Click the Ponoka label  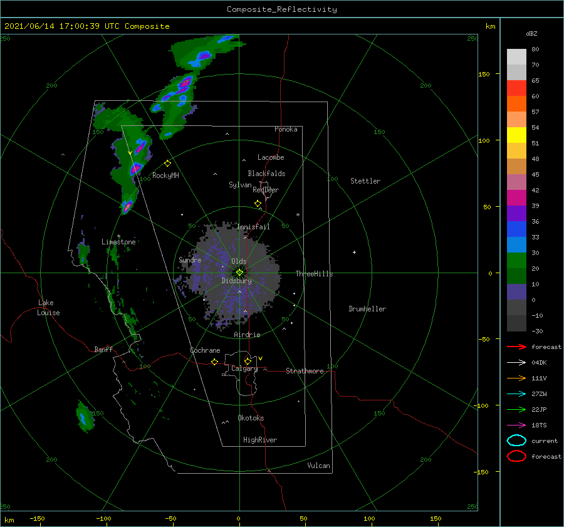(286, 129)
